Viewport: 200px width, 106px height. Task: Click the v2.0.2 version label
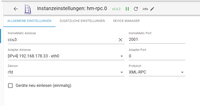point(116,9)
